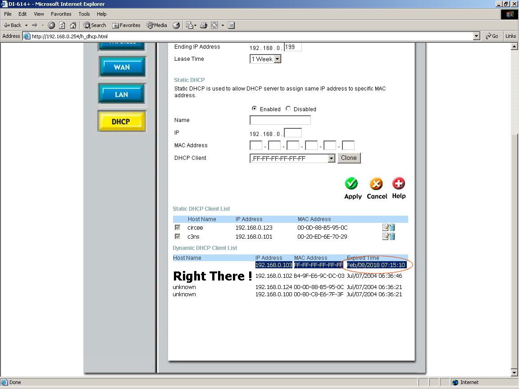
Task: Click the green Apply checkmark icon
Action: pyautogui.click(x=351, y=184)
